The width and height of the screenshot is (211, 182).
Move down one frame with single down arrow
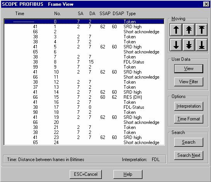[x=176, y=45]
